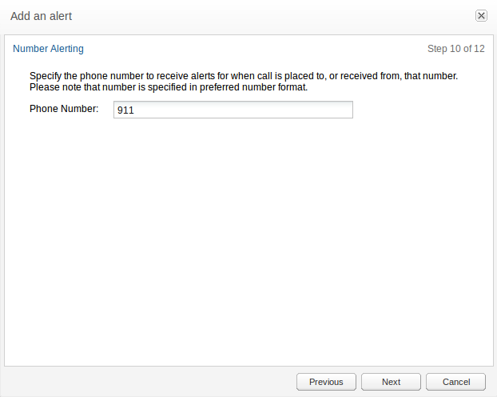Place cursor after 911 in the field

click(x=135, y=110)
